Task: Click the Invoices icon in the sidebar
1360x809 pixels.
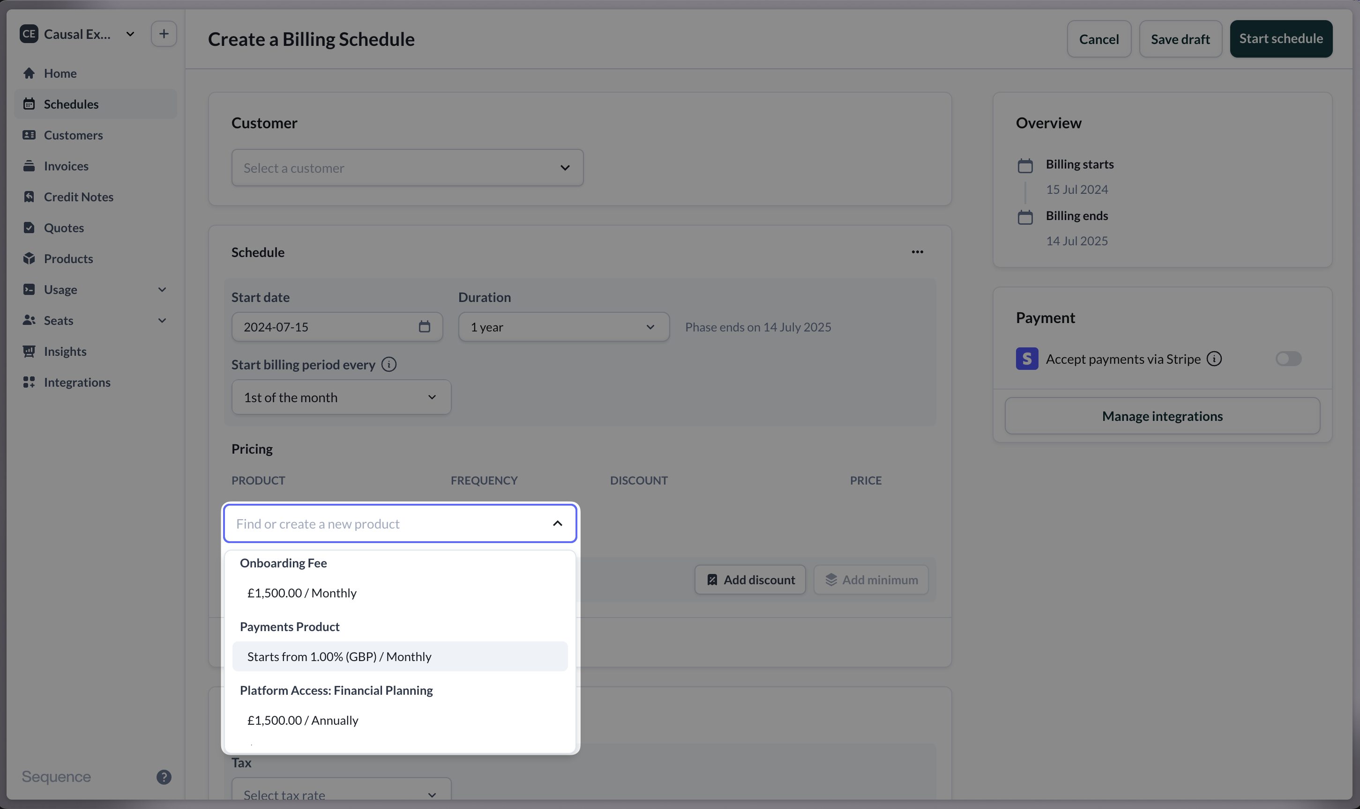Action: [29, 166]
